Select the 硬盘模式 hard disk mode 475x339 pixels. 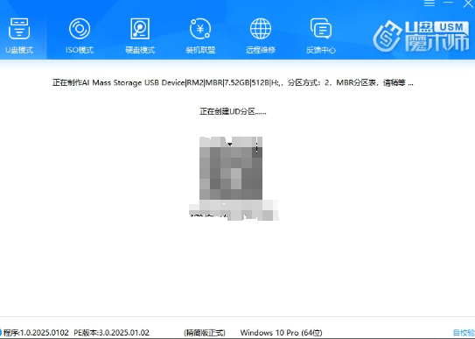coord(140,36)
